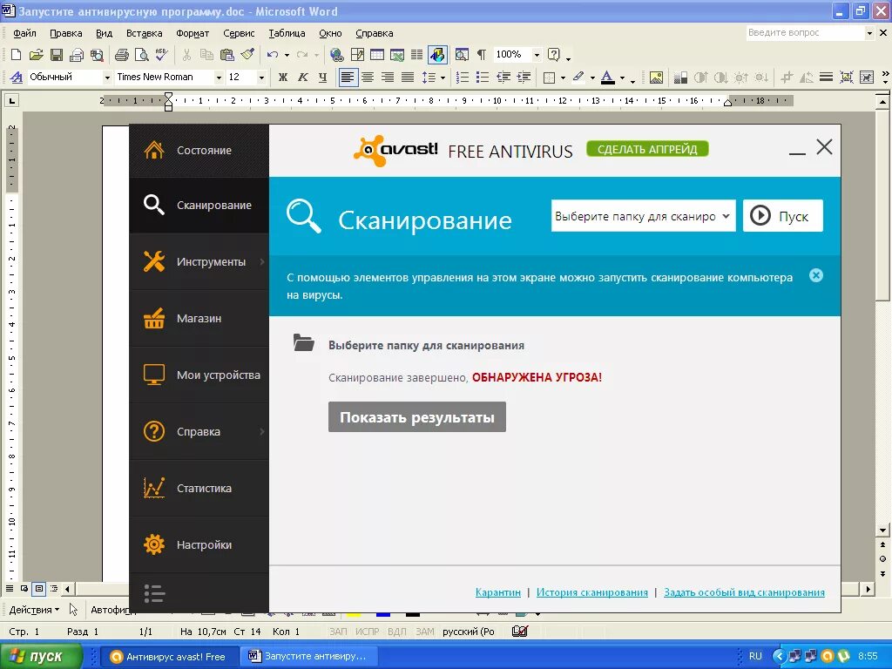
Task: Open the Сервис menu
Action: (x=239, y=33)
